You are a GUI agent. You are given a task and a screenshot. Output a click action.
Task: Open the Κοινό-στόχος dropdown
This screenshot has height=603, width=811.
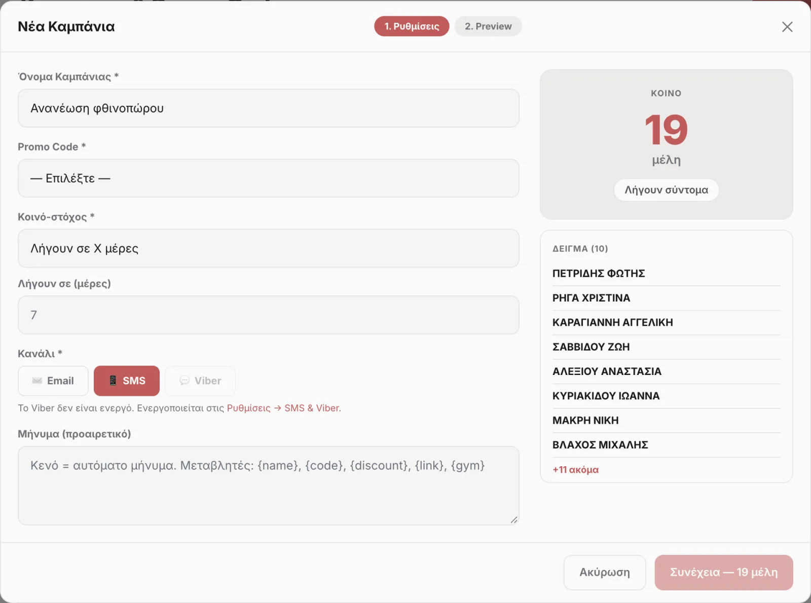coord(268,248)
